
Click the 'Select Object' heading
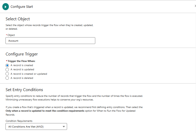(x=18, y=19)
